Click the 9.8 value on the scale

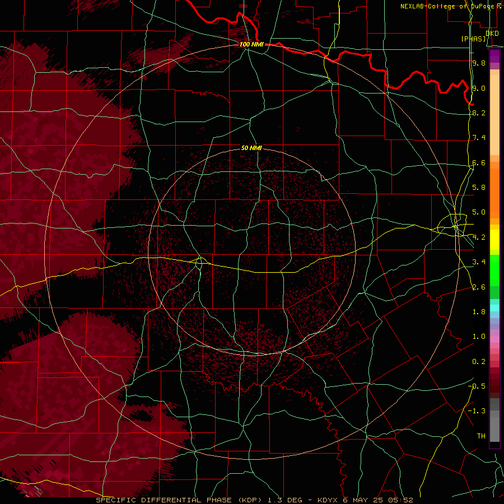479,63
